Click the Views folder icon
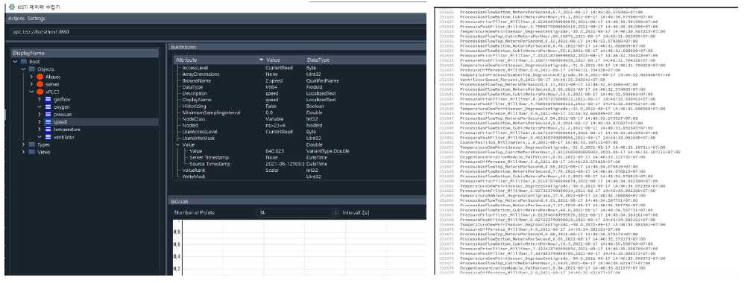The image size is (750, 283). (x=31, y=152)
